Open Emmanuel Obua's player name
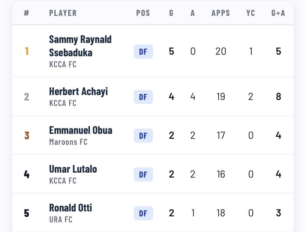The height and width of the screenshot is (232, 306). [81, 130]
